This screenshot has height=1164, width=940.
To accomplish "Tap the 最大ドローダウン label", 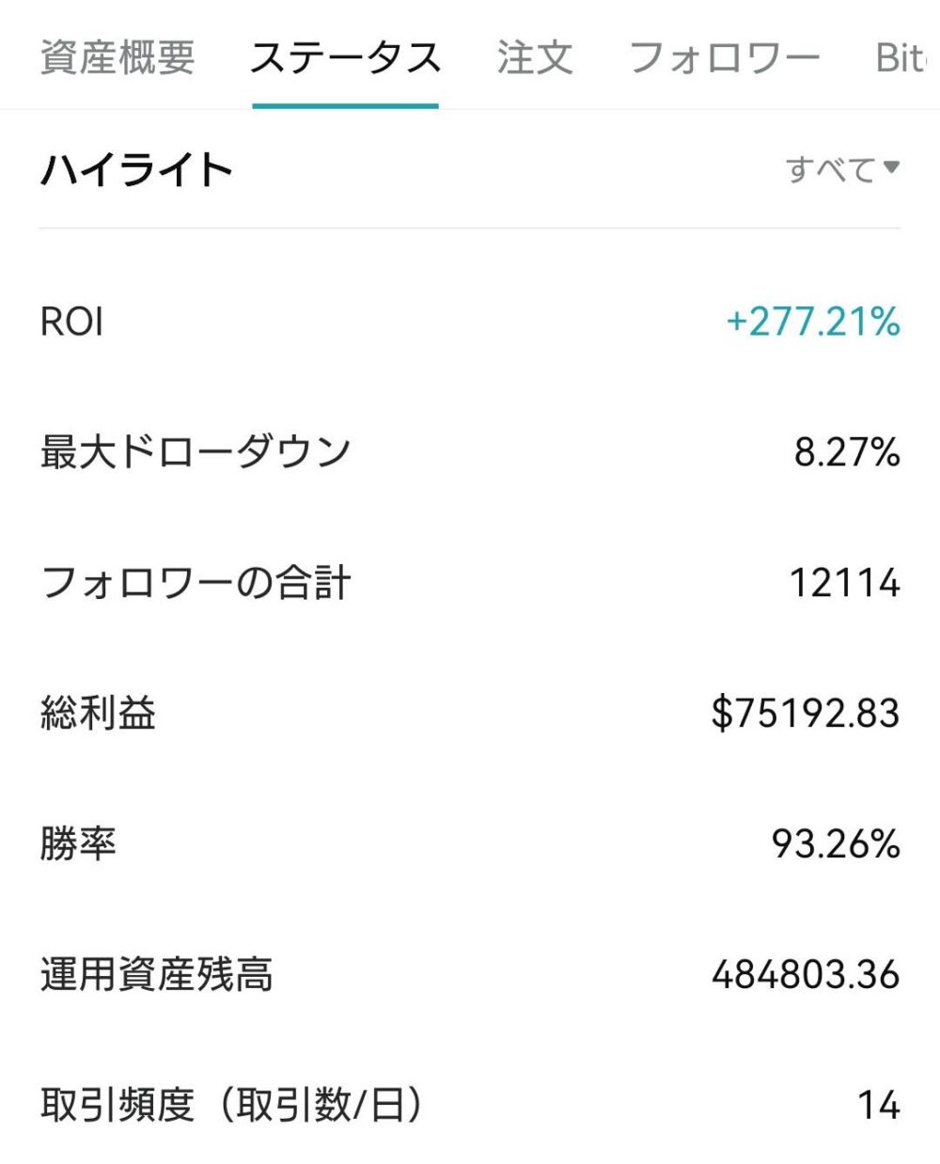I will [196, 452].
